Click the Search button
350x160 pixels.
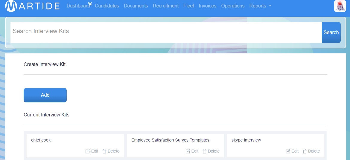331,33
